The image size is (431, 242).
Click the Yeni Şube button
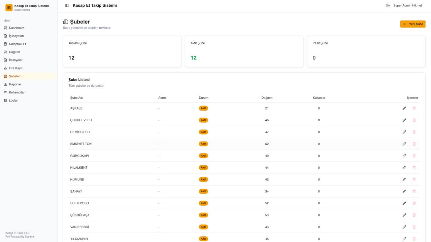412,24
